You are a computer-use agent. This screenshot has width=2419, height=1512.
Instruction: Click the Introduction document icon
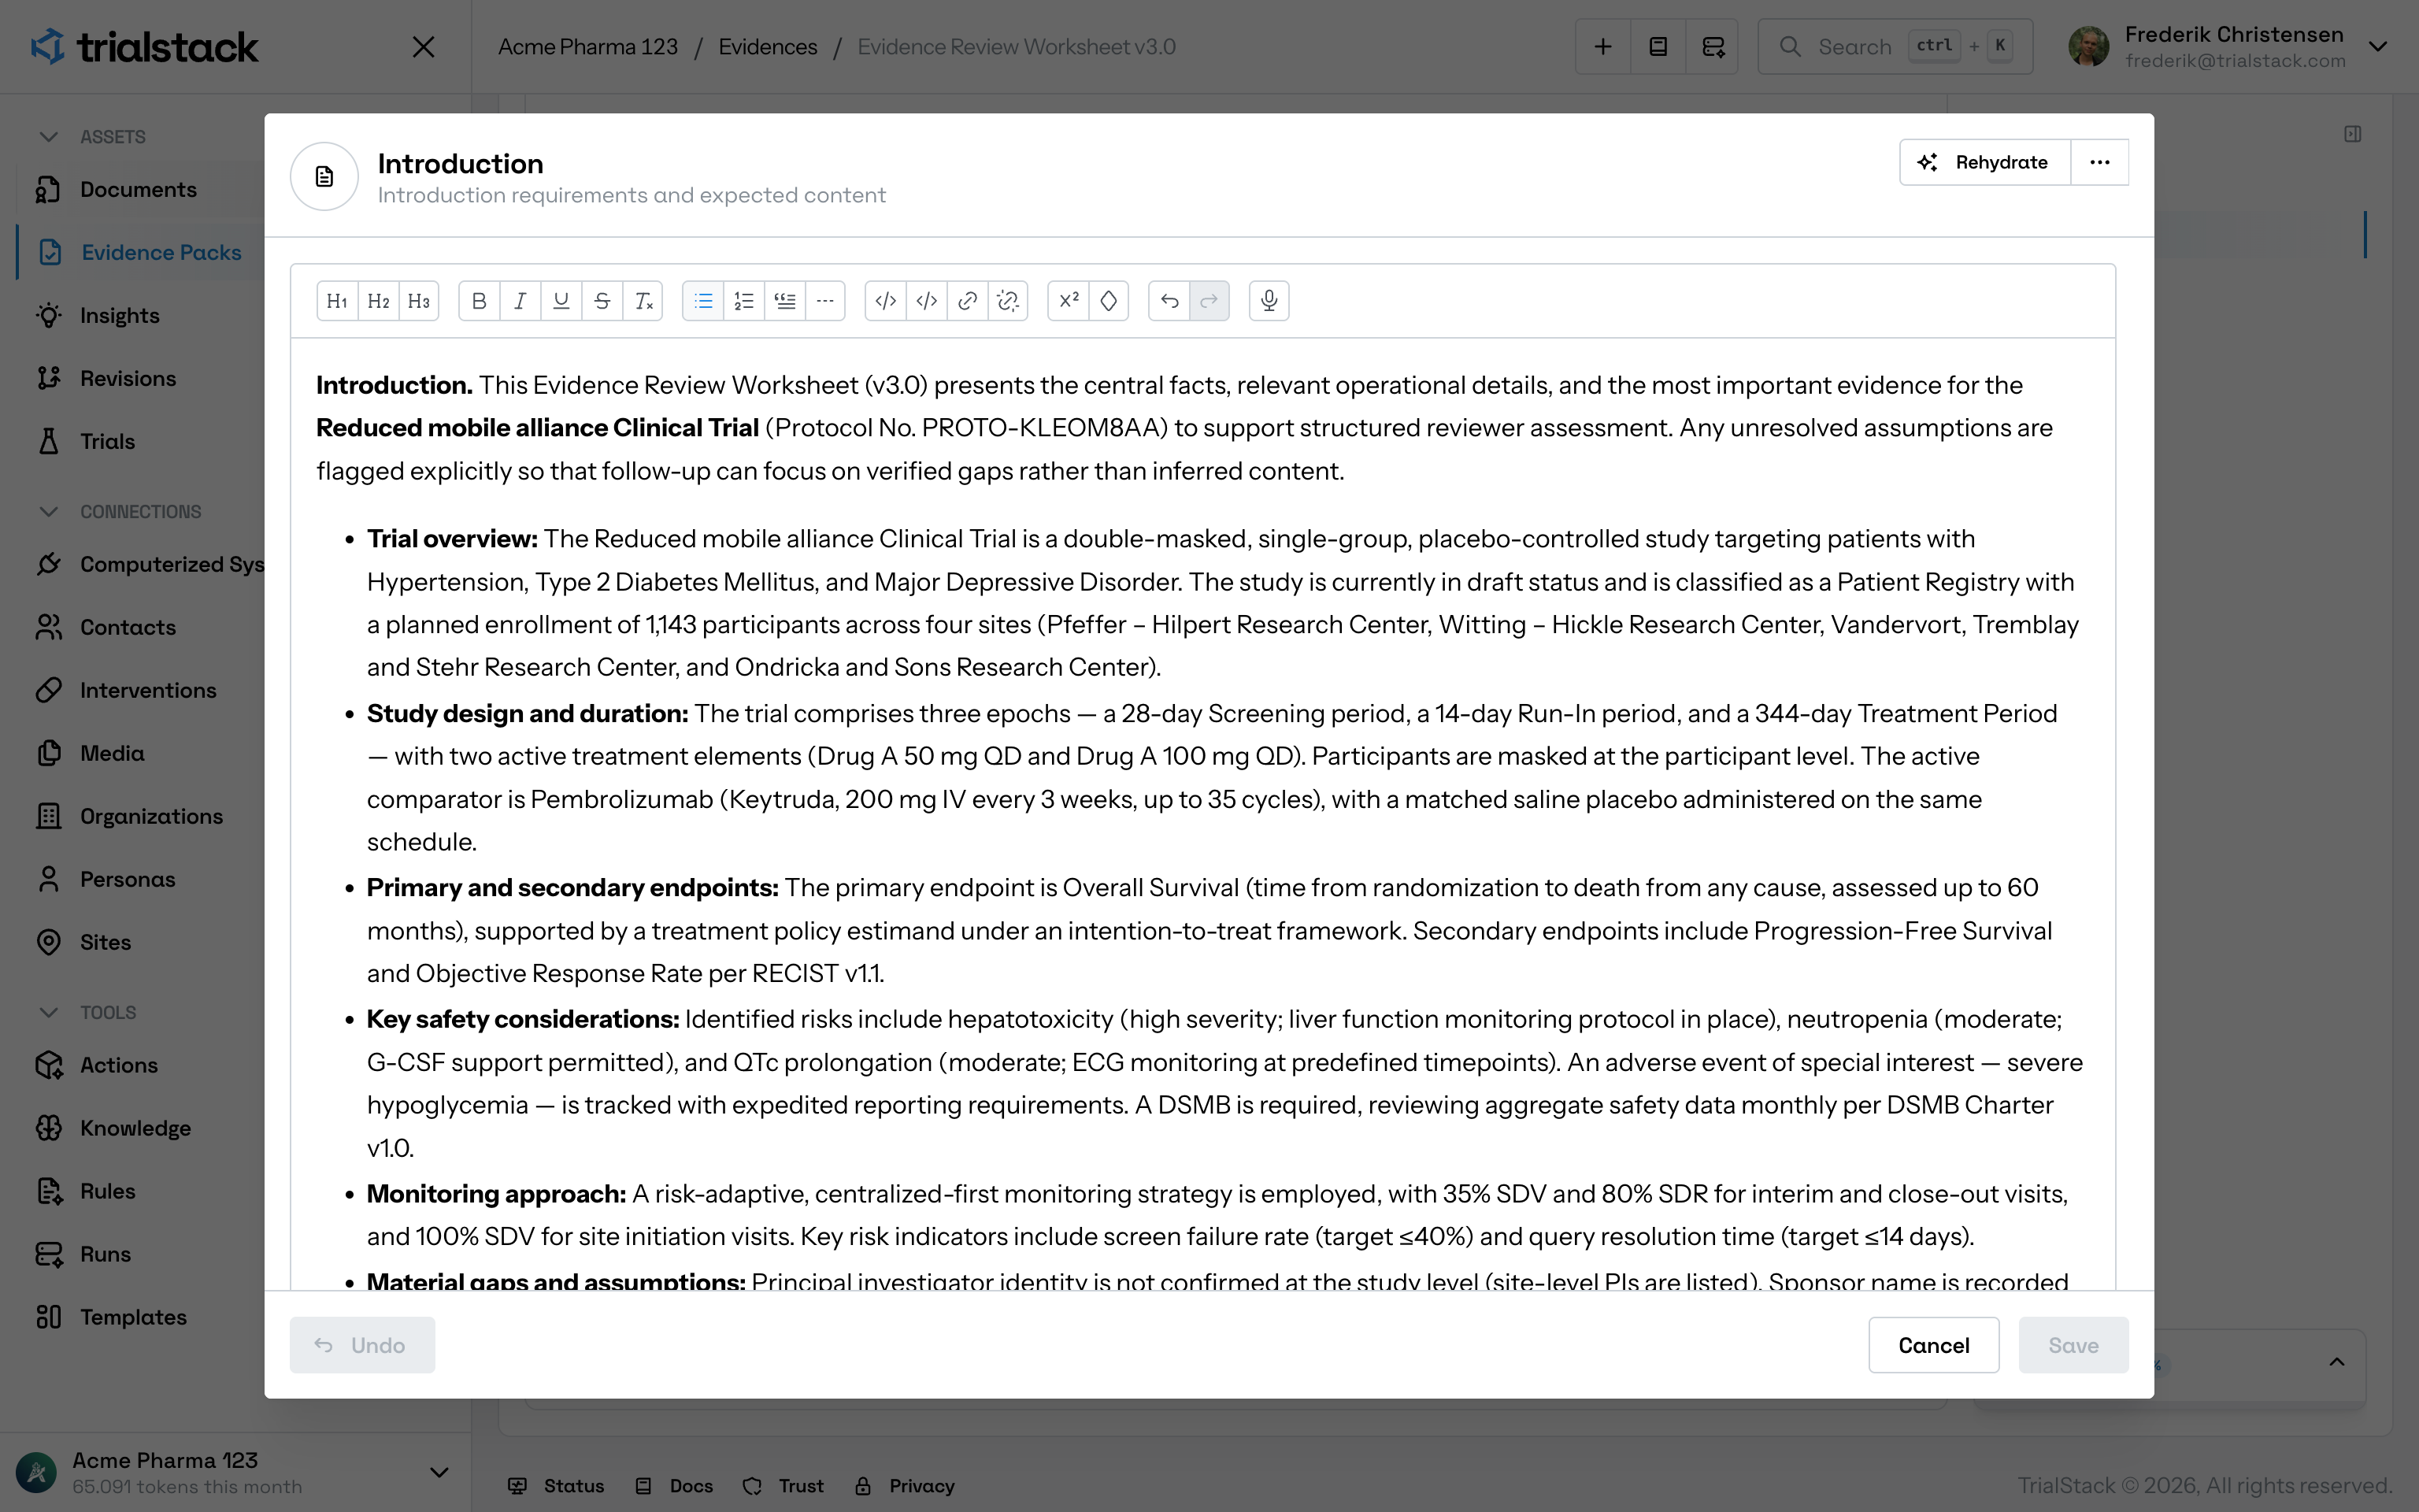(324, 177)
